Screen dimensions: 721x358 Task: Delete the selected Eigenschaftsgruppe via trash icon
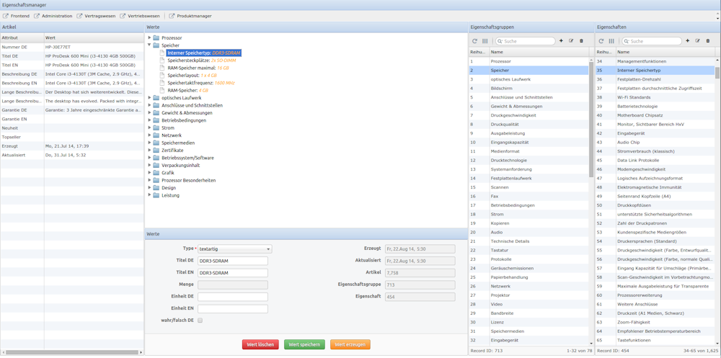[581, 41]
